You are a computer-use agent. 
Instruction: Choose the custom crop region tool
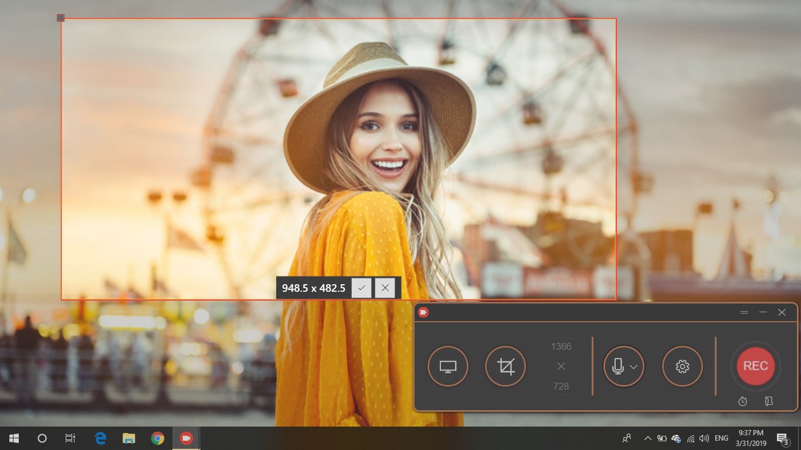coord(505,366)
